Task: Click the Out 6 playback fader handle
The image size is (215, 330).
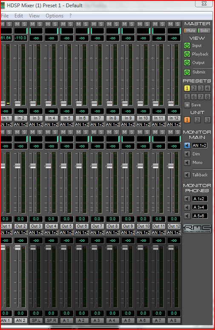Action: pyautogui.click(x=79, y=166)
